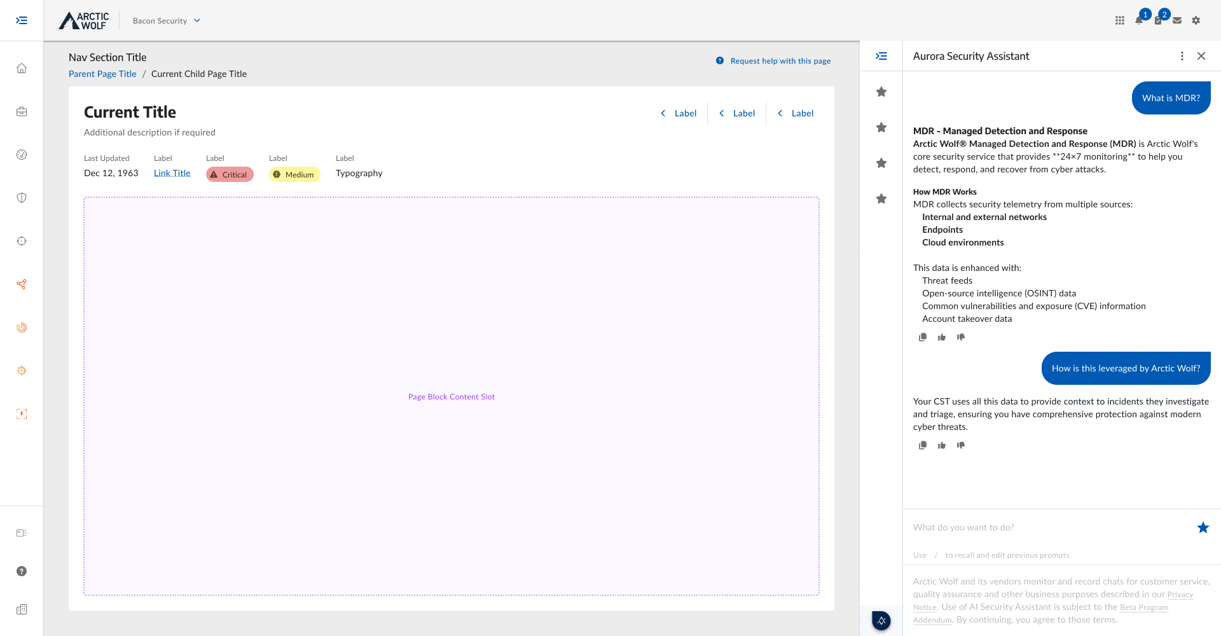This screenshot has width=1221, height=636.
Task: Open the building organization icon in sidebar
Action: click(x=22, y=609)
